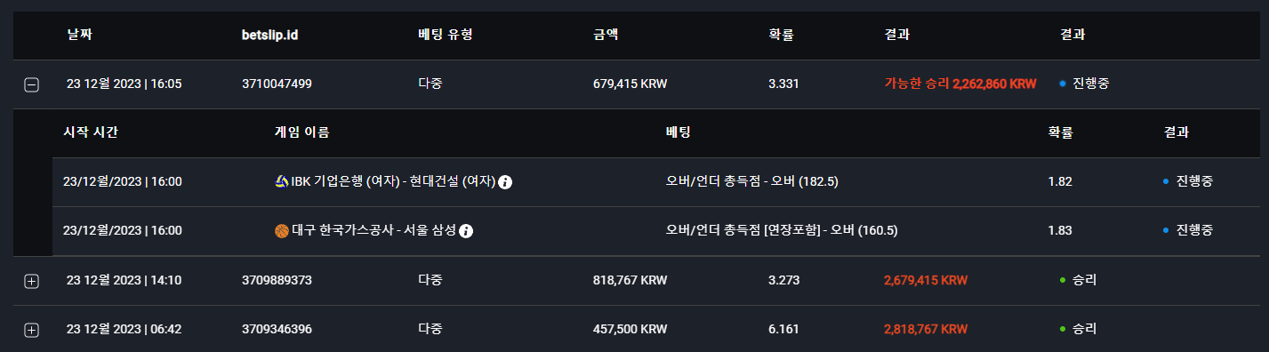
Task: Click possible win amount 2,262,860 KRW
Action: point(994,84)
